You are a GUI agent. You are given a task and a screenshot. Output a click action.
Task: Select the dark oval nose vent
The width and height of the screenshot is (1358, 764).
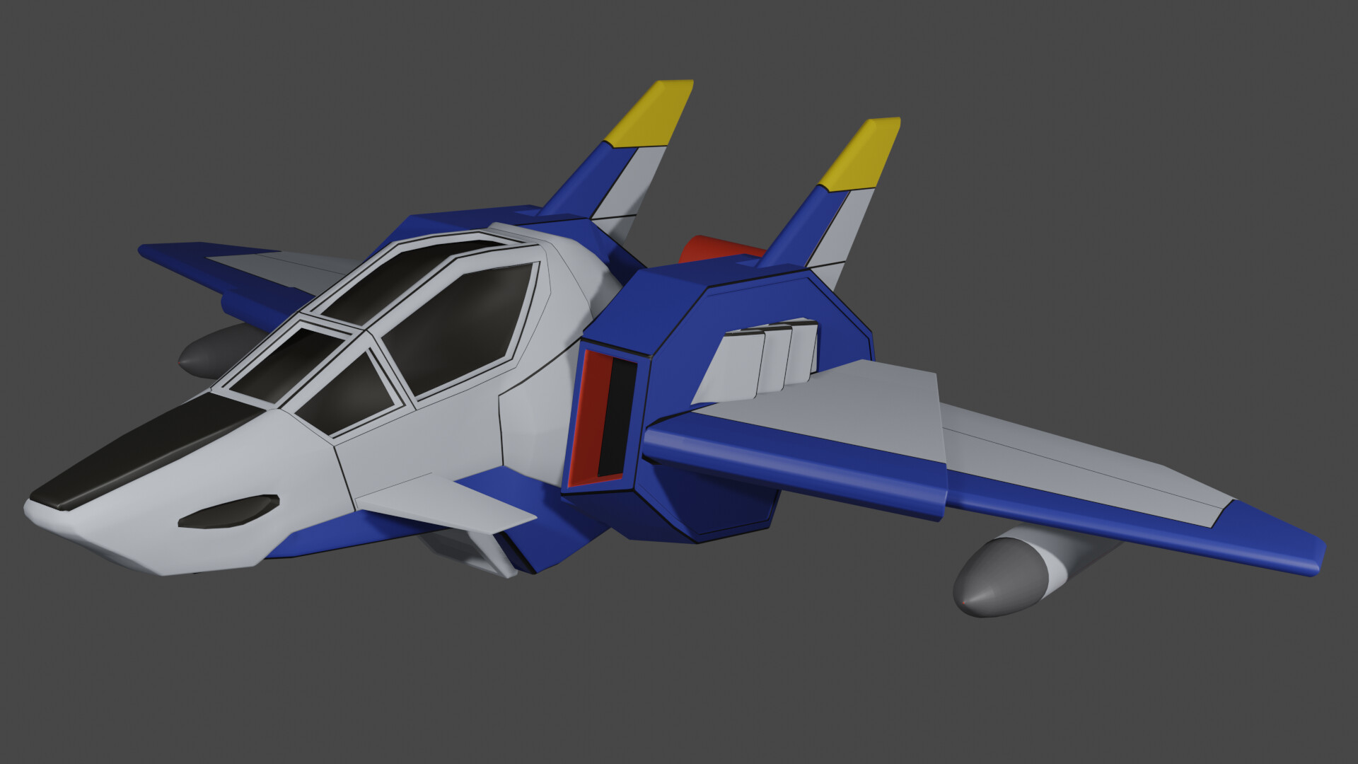[228, 511]
